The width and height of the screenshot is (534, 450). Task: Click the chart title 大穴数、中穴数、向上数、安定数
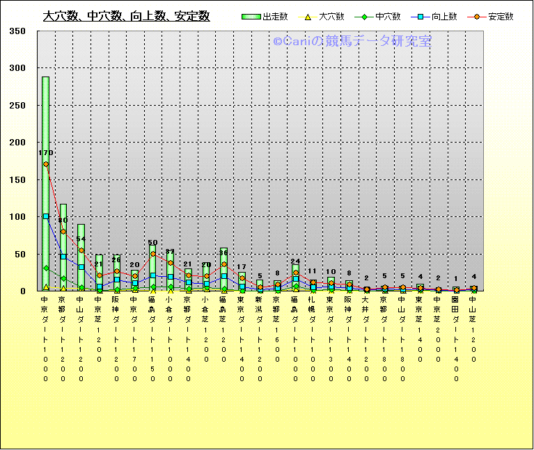point(126,17)
